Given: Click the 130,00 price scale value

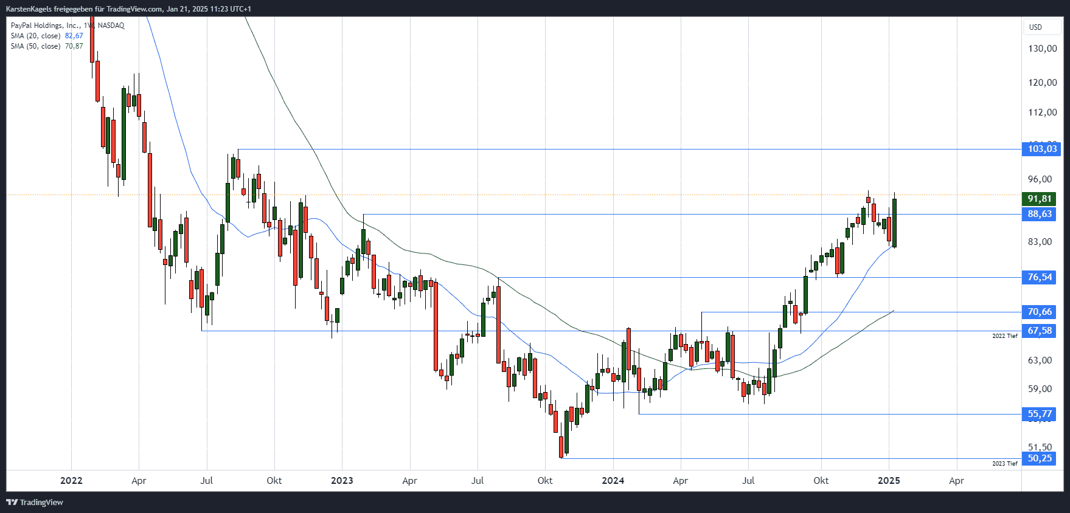Looking at the screenshot, I should (x=1042, y=49).
